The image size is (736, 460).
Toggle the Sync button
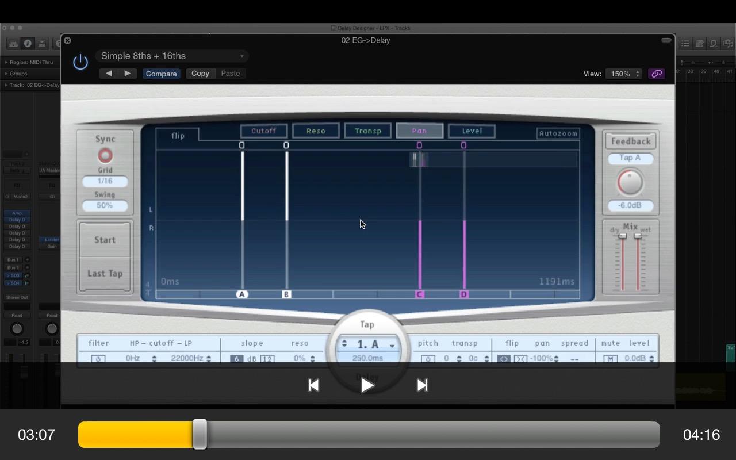(x=105, y=155)
